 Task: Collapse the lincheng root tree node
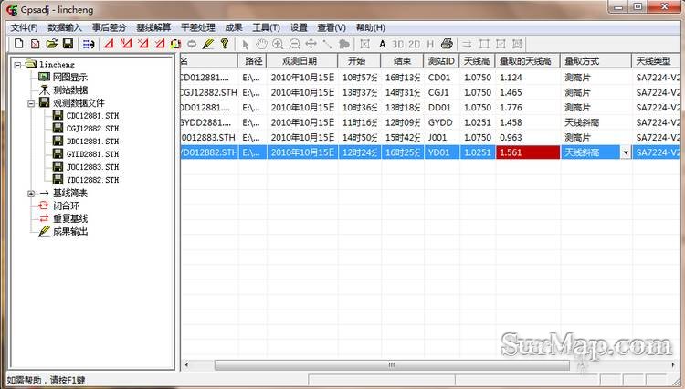[x=17, y=65]
